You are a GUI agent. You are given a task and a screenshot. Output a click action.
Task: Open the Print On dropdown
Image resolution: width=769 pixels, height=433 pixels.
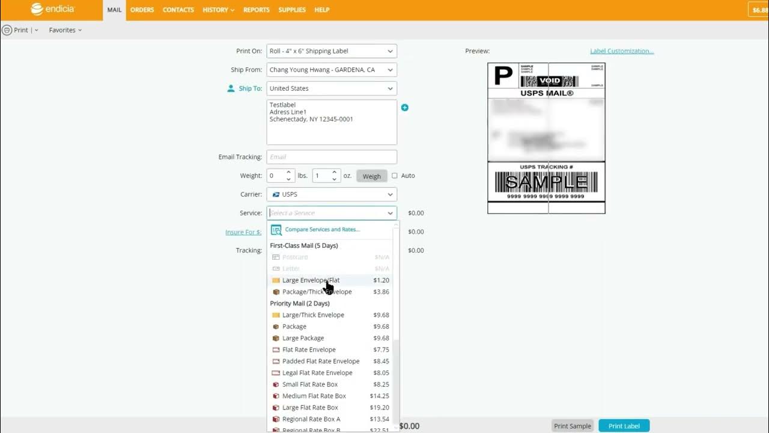(332, 51)
